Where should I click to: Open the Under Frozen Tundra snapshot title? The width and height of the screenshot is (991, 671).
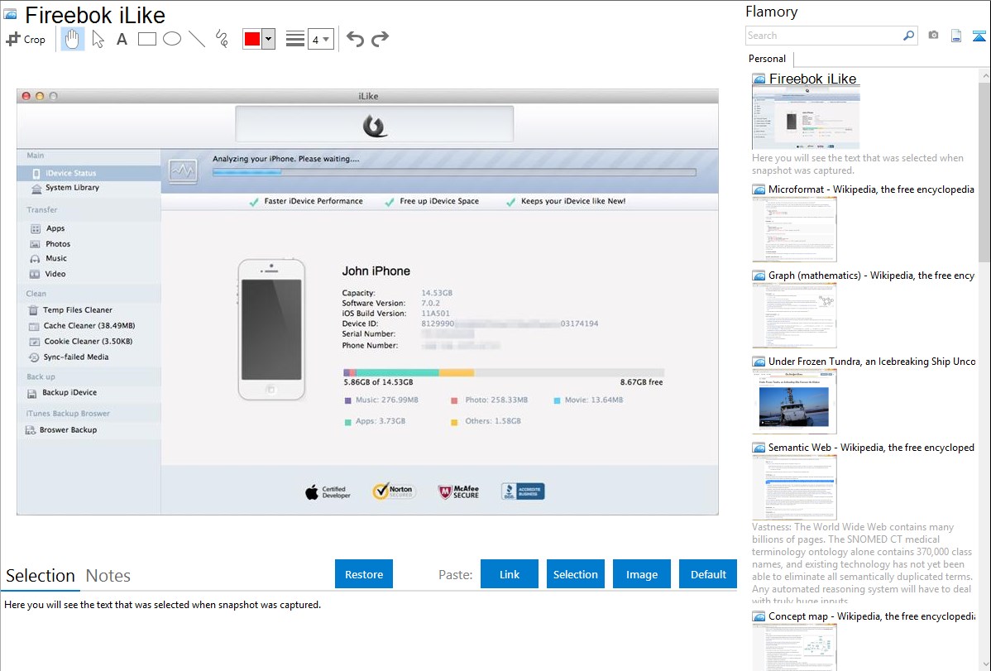[x=872, y=362]
